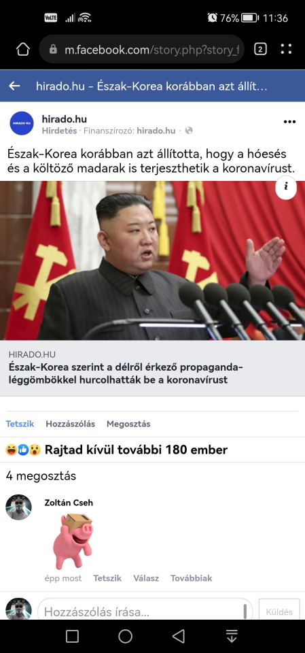View the 4 megosztás shares list
Viewport: 305px width, 653px height.
[x=41, y=476]
